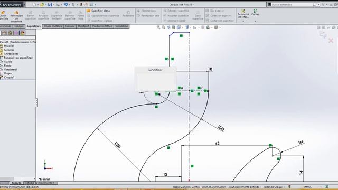
Task: Click Corte con espesor command
Action: (218, 16)
